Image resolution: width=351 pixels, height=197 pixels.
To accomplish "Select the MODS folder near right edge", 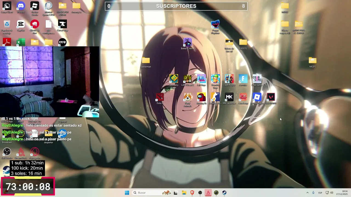I will click(x=313, y=62).
